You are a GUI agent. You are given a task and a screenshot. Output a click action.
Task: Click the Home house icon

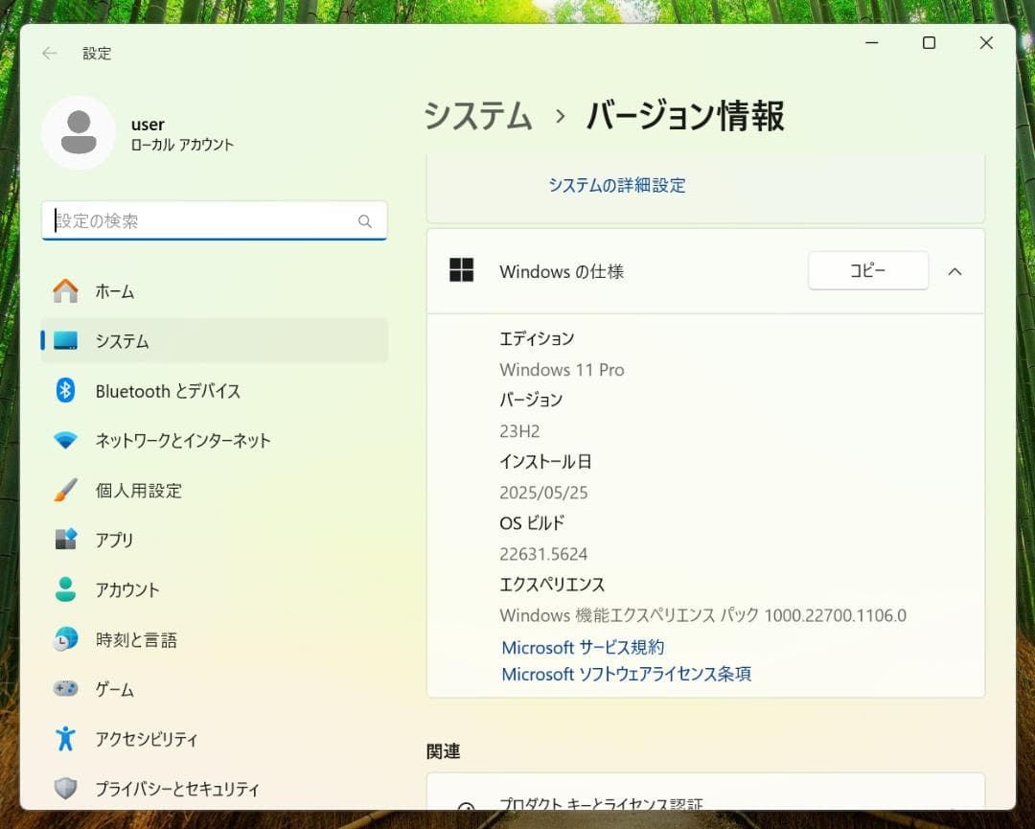point(65,291)
